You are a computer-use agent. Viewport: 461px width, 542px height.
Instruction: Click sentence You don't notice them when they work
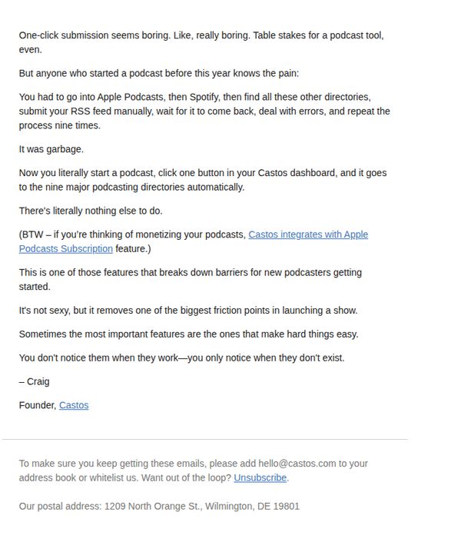coord(181,357)
